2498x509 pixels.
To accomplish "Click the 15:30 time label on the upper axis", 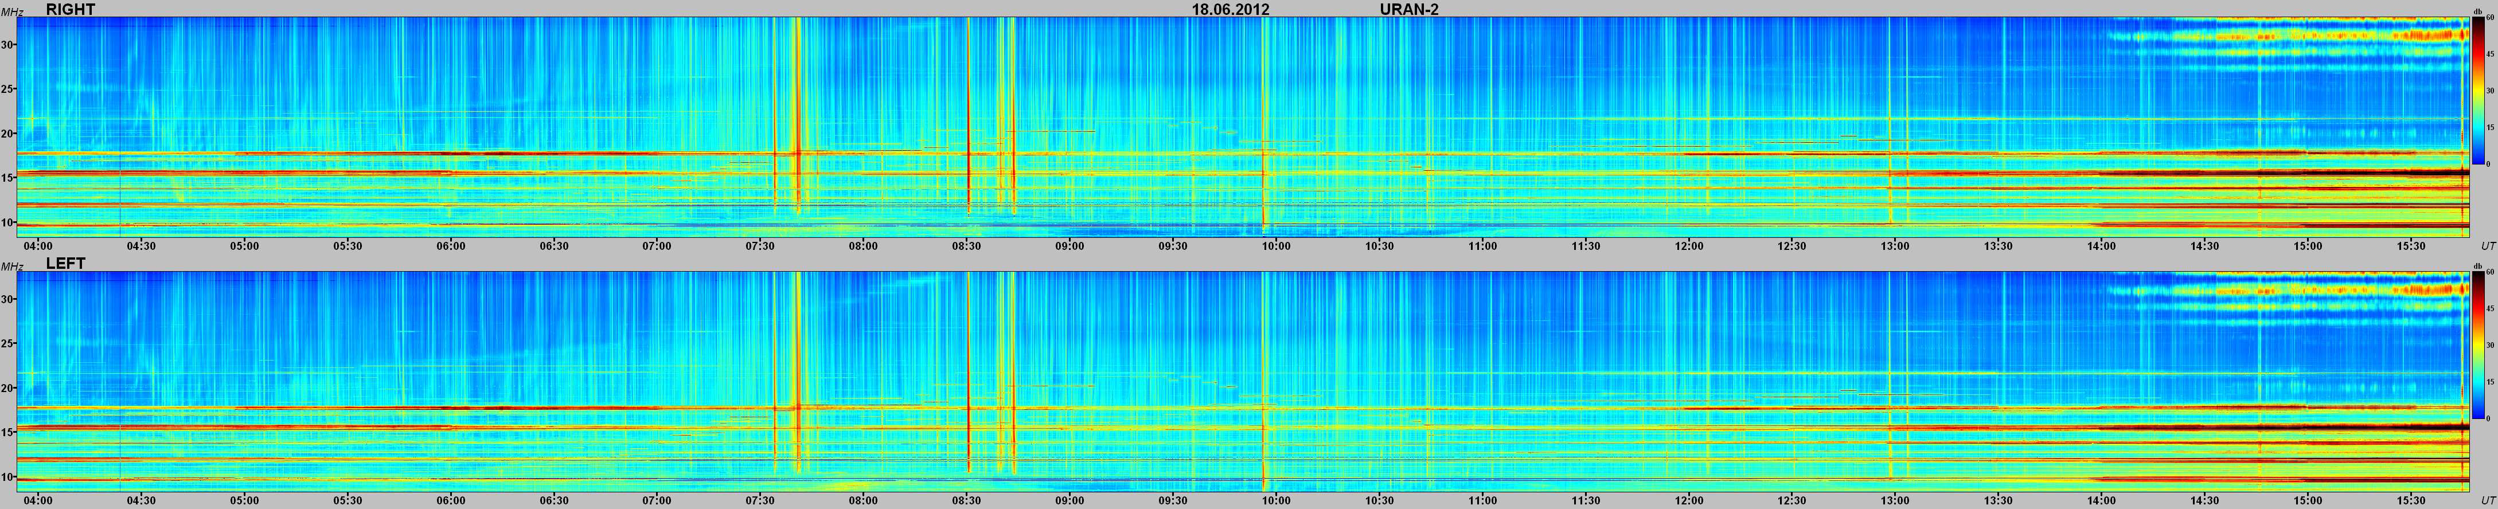I will pos(2410,246).
